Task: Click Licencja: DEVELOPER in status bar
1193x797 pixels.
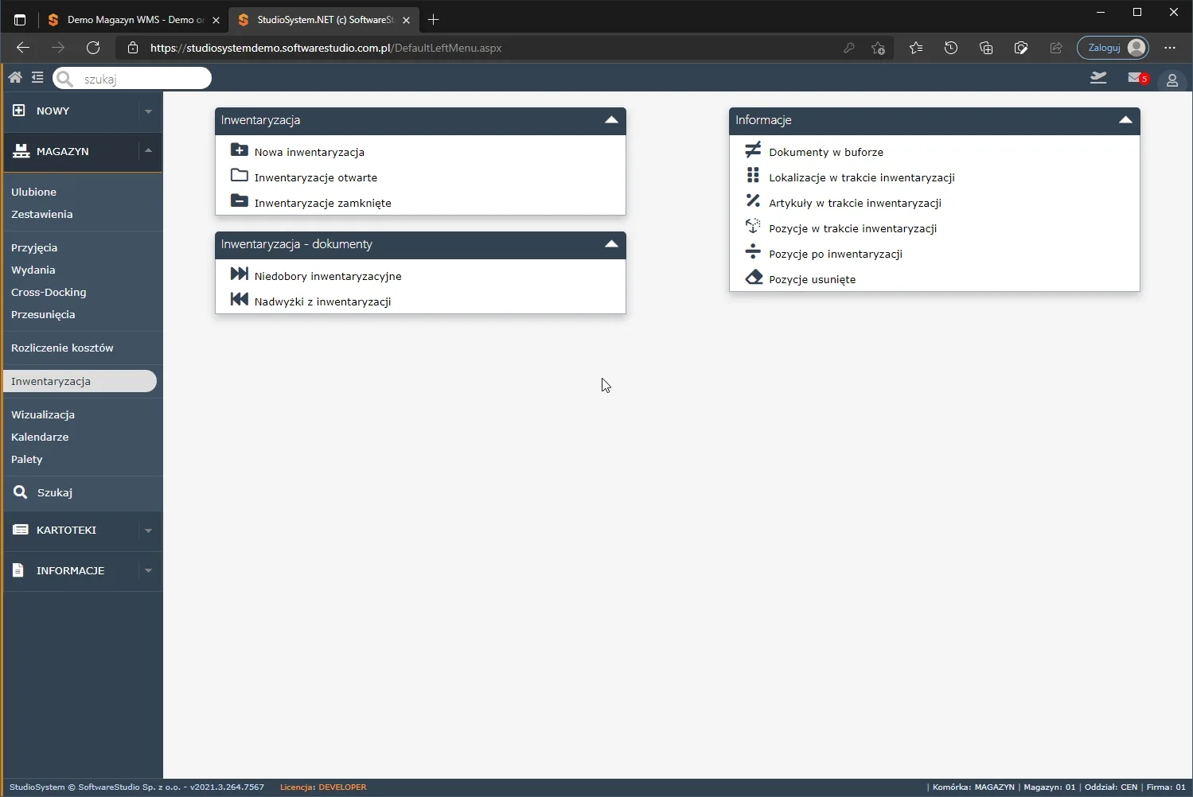Action: coord(323,787)
